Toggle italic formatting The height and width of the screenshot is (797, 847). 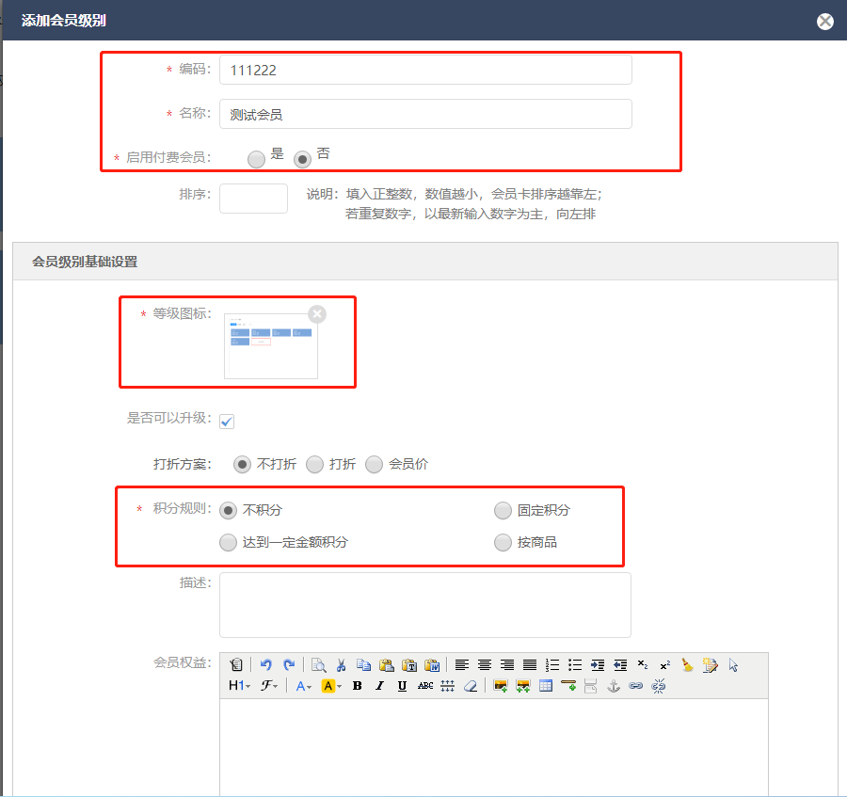[380, 686]
